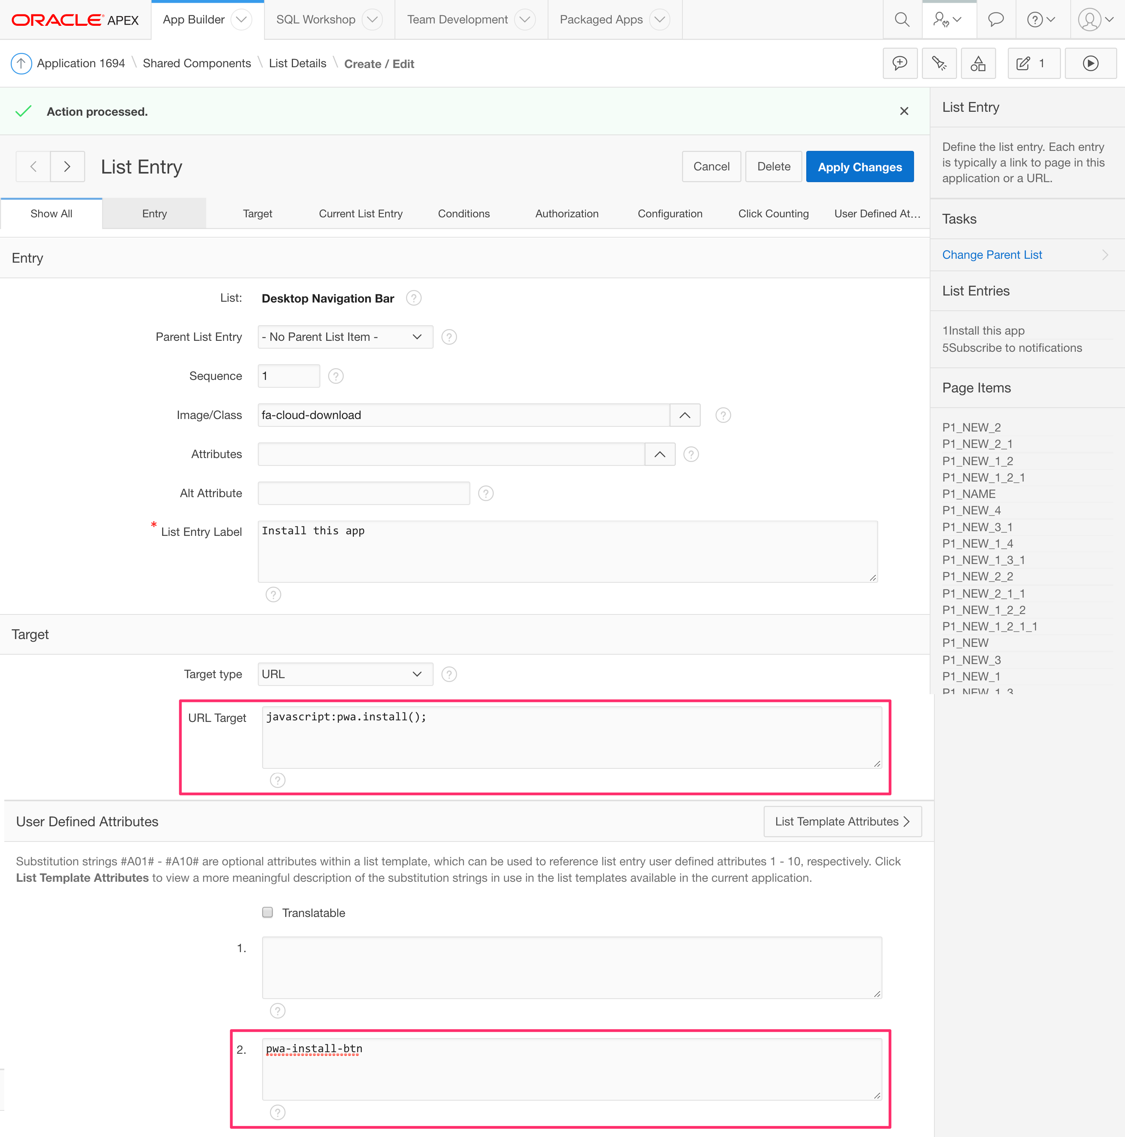Image resolution: width=1125 pixels, height=1137 pixels.
Task: Open Parent List Entry dropdown
Action: click(345, 337)
